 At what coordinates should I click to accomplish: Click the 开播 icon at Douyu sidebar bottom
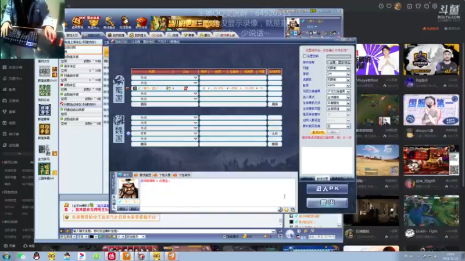click(x=9, y=246)
